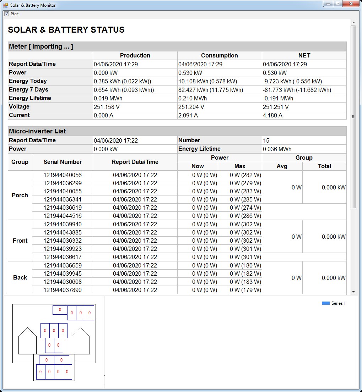This screenshot has height=392, width=362.
Task: Click the Max power column header
Action: tap(240, 166)
